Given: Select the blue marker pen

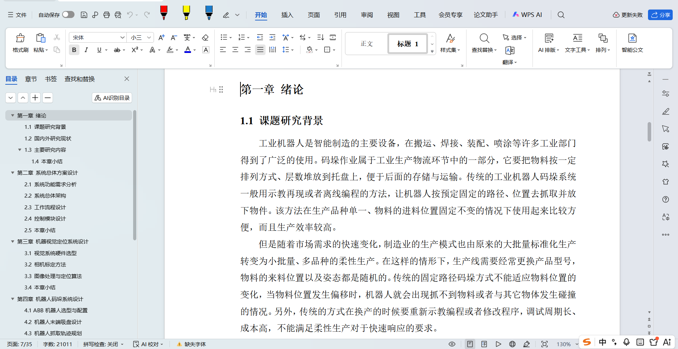Looking at the screenshot, I should coord(209,12).
